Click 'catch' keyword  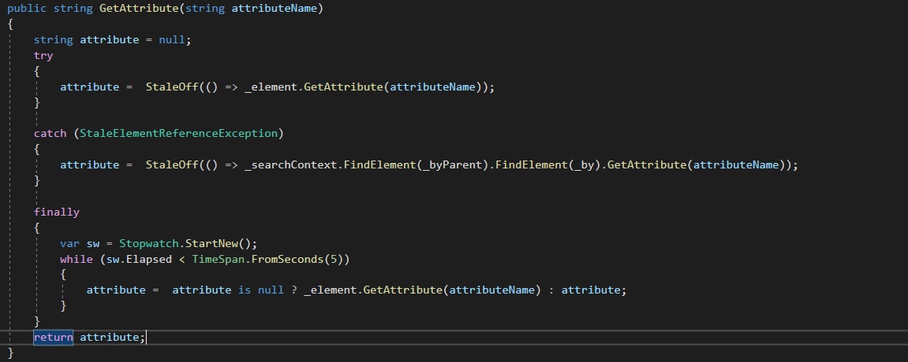(50, 133)
